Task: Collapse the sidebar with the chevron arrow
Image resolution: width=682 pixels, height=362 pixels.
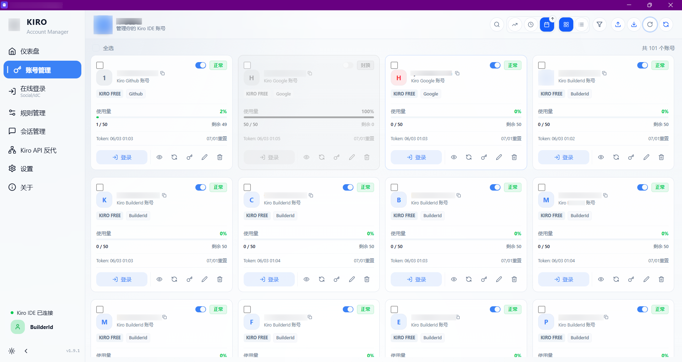Action: click(x=26, y=351)
